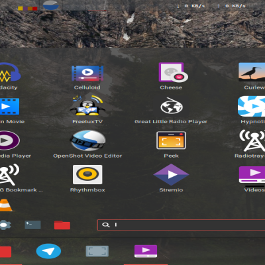
Task: Launch Celluloid video player
Action: coord(87,73)
